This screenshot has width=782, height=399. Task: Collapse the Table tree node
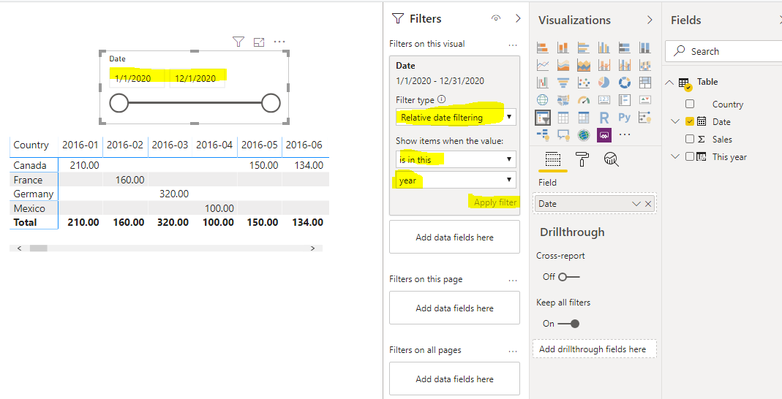point(669,82)
